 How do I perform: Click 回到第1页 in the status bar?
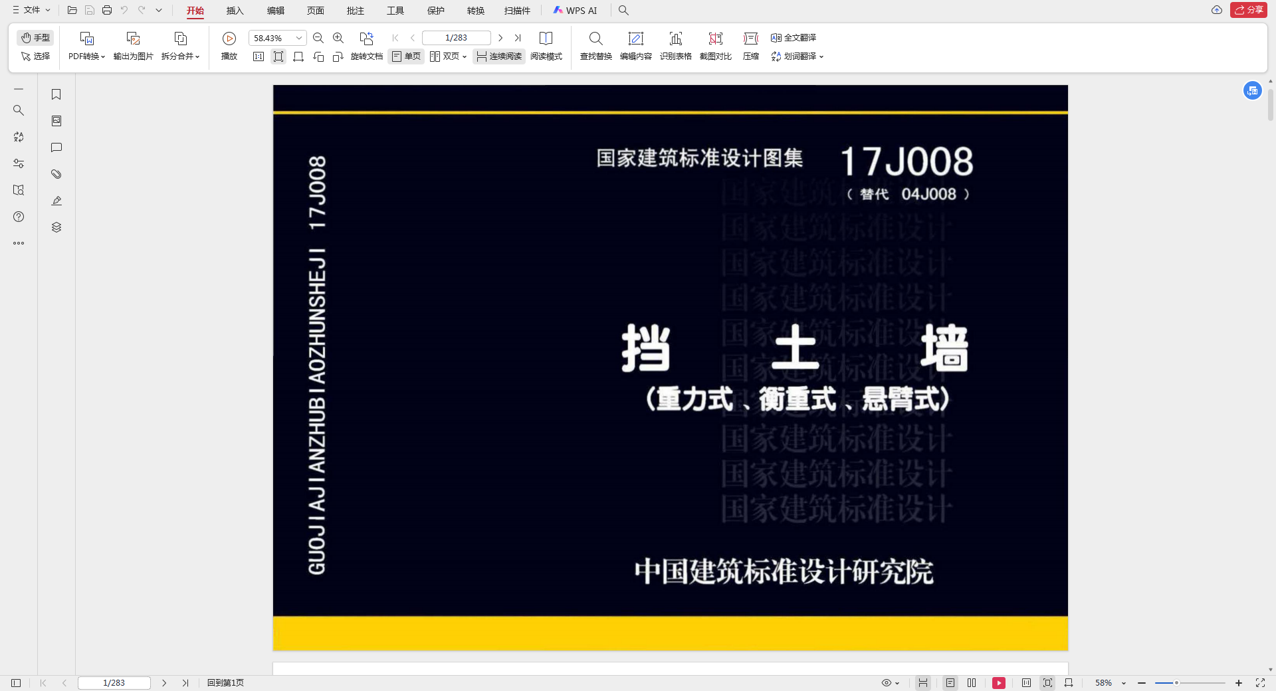click(x=225, y=682)
